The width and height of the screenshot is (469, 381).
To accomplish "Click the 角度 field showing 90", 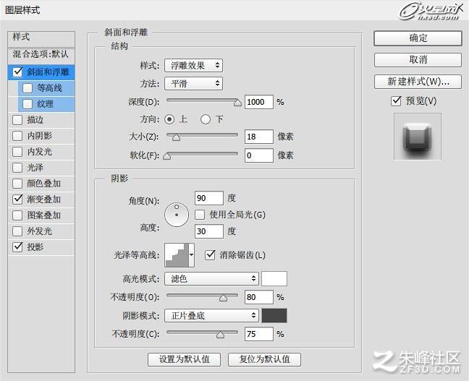I will (208, 198).
